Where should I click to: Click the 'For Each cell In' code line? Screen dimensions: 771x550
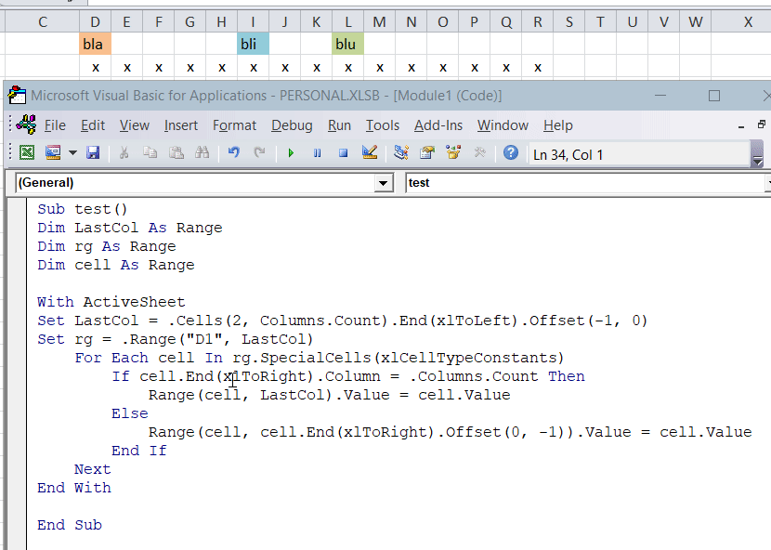coord(320,358)
